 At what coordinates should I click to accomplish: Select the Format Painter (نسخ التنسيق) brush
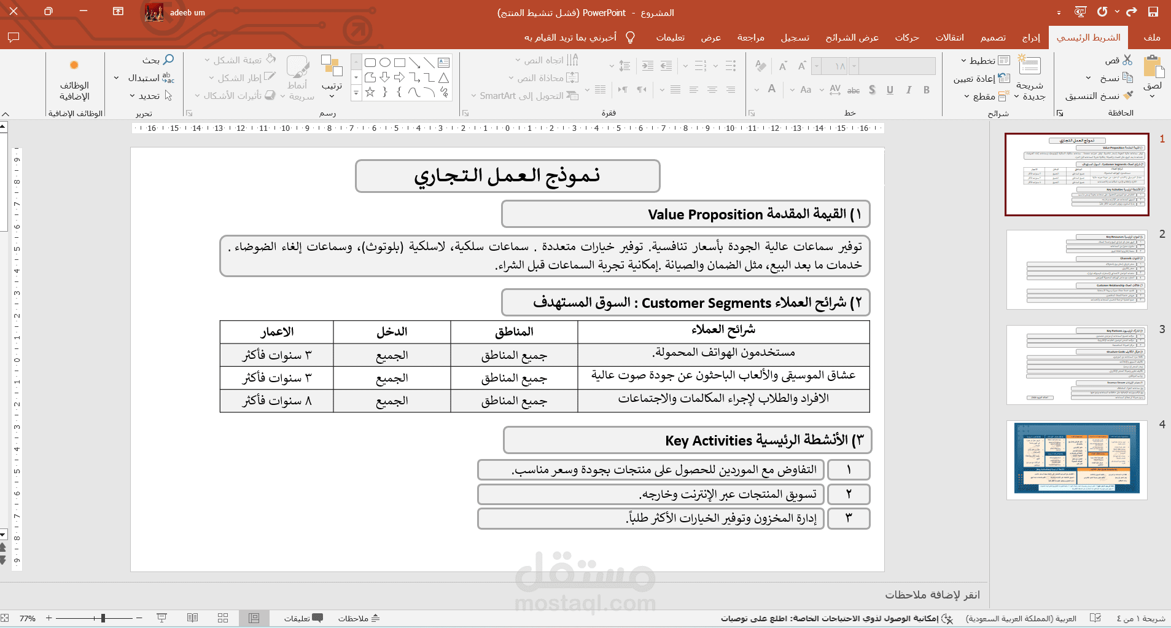pos(1128,95)
